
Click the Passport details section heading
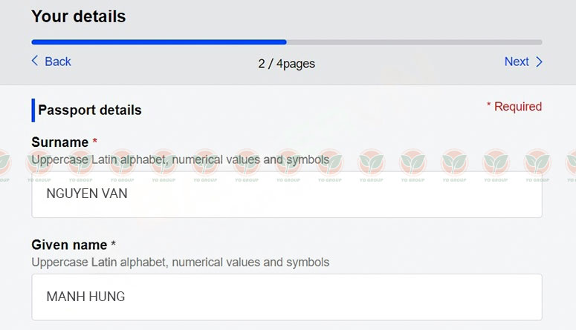[x=90, y=110]
